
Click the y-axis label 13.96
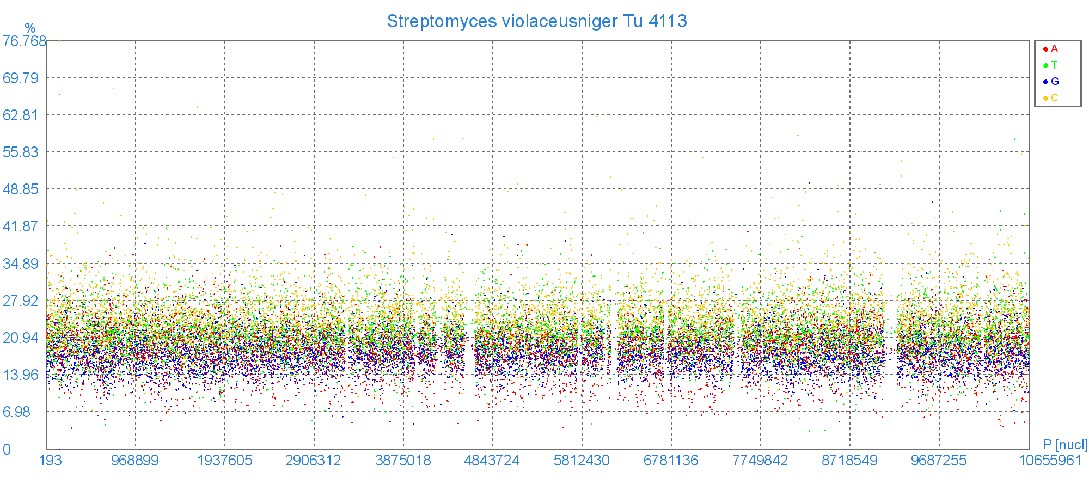(x=21, y=375)
